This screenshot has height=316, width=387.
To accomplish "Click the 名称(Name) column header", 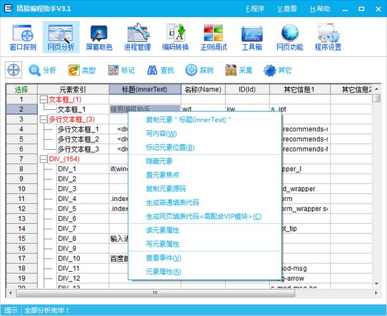I will click(203, 89).
